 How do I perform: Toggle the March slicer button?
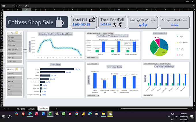point(15,82)
